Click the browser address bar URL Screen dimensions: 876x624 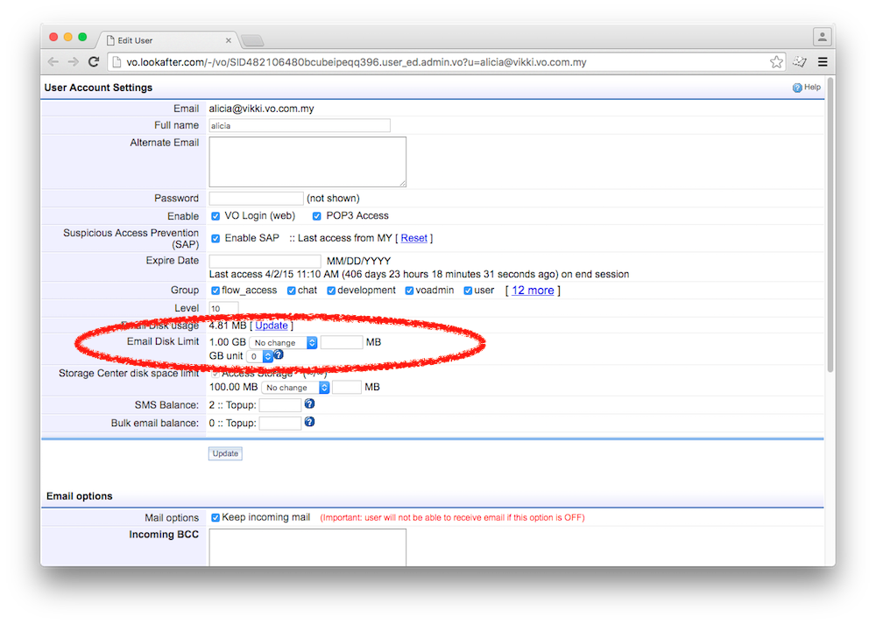pyautogui.click(x=357, y=62)
